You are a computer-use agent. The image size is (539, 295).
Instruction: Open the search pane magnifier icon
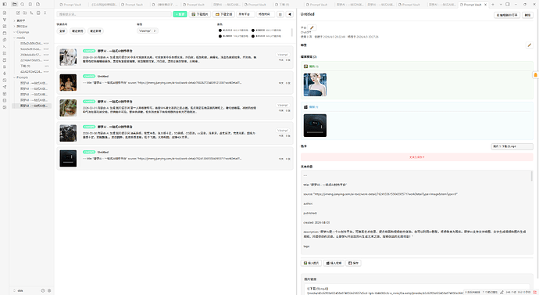[23, 4]
